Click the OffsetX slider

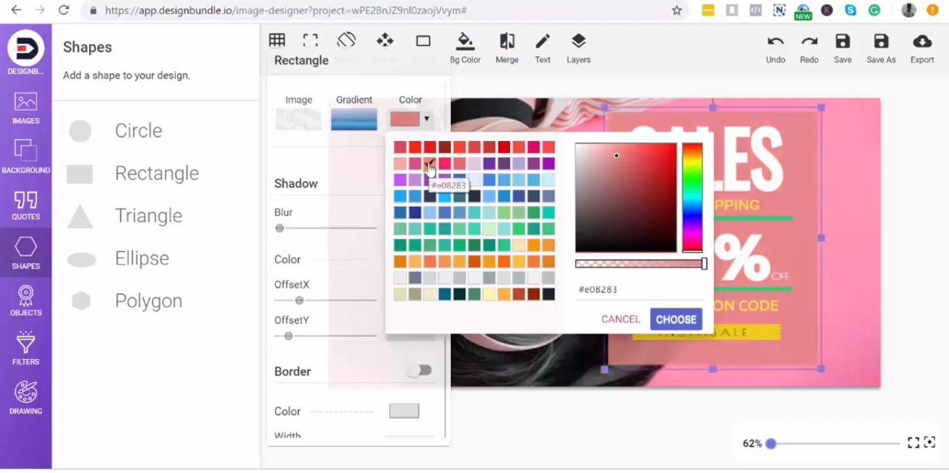[325, 300]
